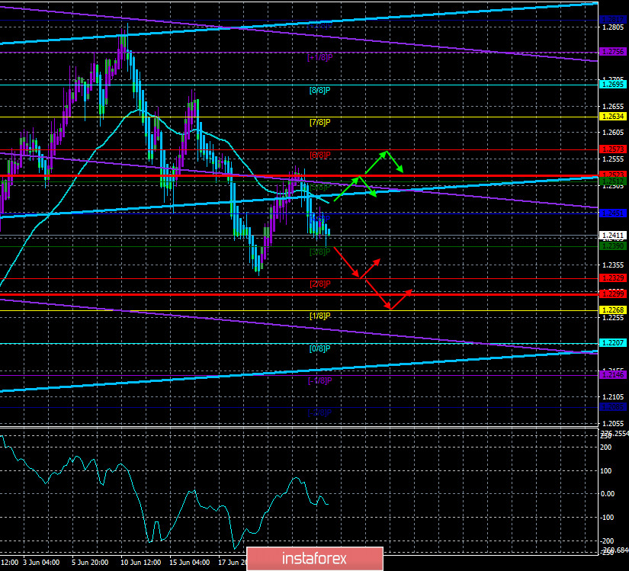This screenshot has height=571, width=629.
Task: Click the red 1.2329 price tag
Action: point(613,277)
